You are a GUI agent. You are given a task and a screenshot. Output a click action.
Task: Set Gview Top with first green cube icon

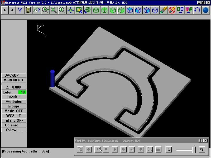coord(96,10)
